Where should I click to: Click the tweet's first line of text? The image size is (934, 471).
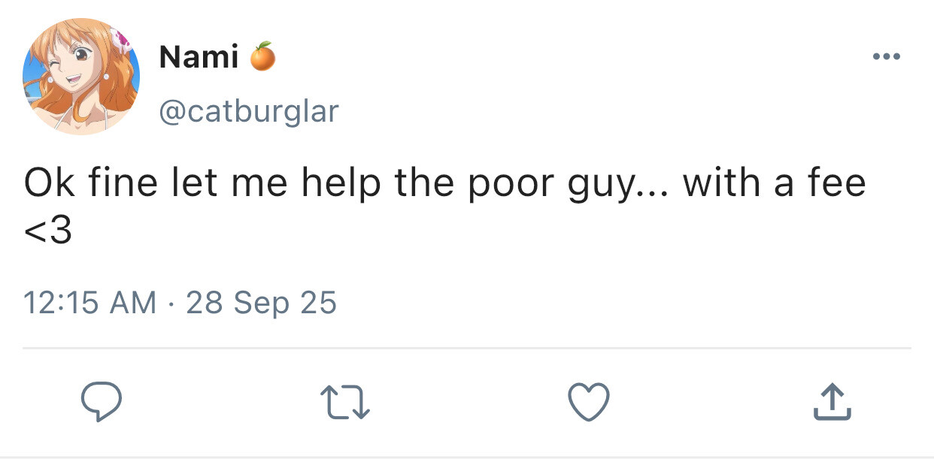(x=444, y=184)
